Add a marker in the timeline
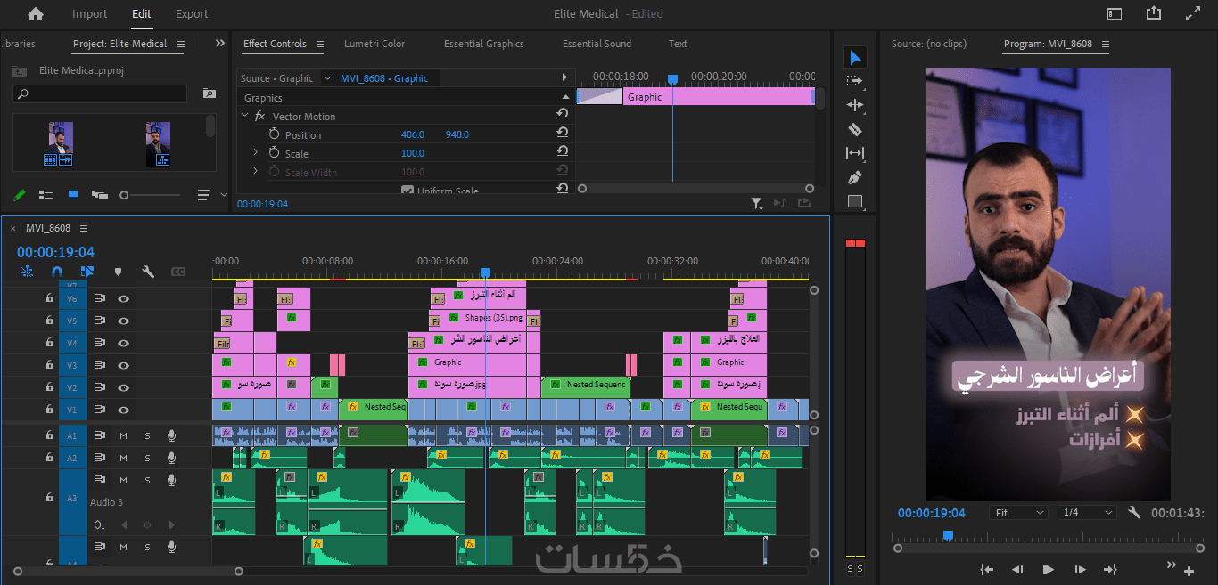Viewport: 1218px width, 585px height. coord(118,272)
